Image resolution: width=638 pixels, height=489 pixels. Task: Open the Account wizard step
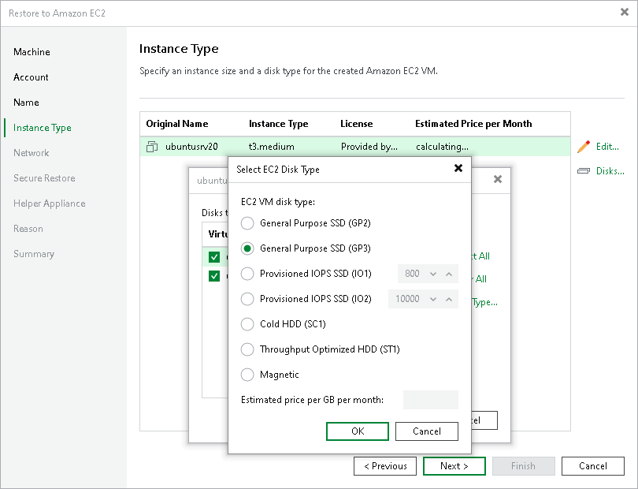coord(31,77)
